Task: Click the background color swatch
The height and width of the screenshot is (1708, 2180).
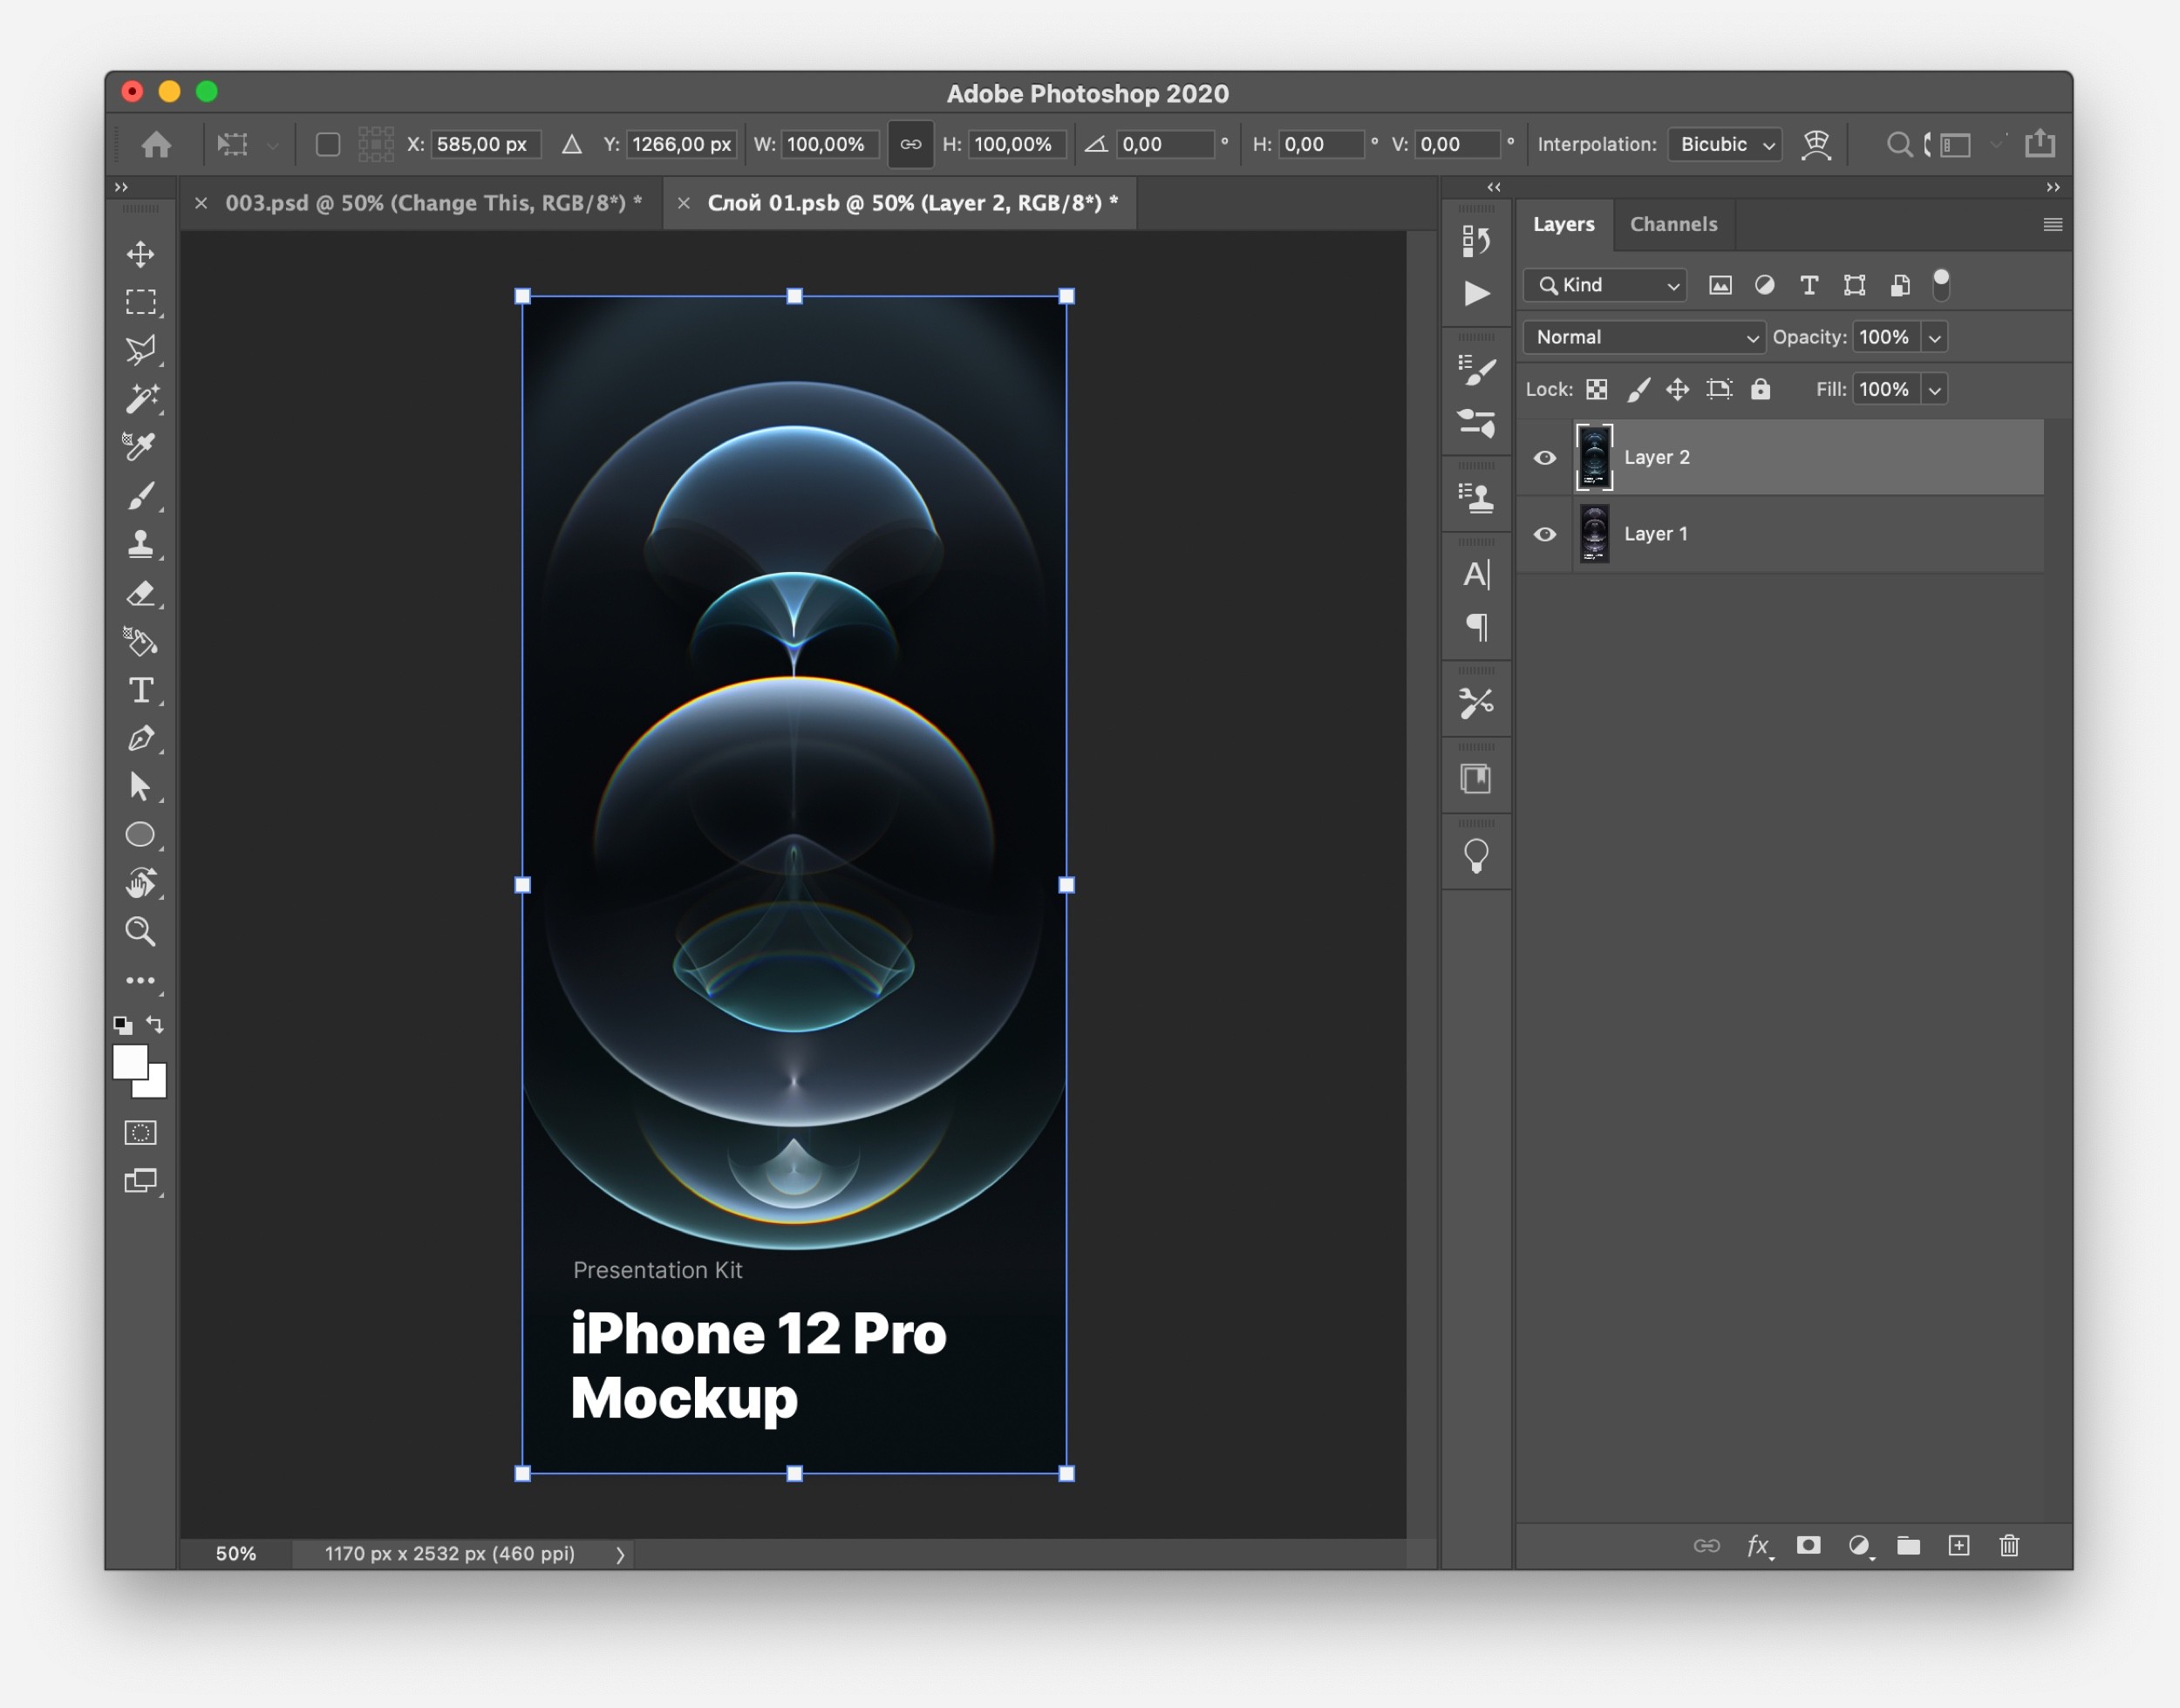Action: 157,1088
